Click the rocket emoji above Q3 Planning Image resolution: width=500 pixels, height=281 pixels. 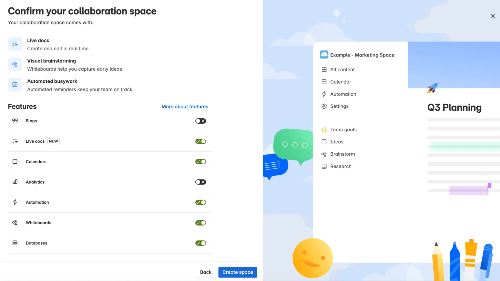(x=432, y=88)
